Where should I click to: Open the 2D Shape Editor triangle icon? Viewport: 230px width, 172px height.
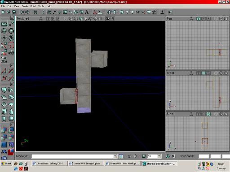(95, 12)
